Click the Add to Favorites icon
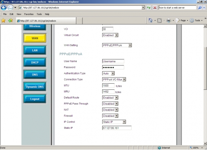 pyautogui.click(x=10, y=20)
